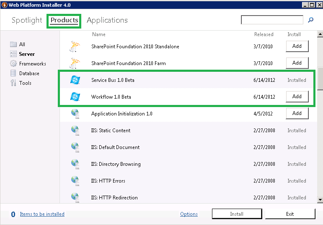Click release date of Workflow 1.0 Beta
The width and height of the screenshot is (323, 225).
click(x=264, y=97)
